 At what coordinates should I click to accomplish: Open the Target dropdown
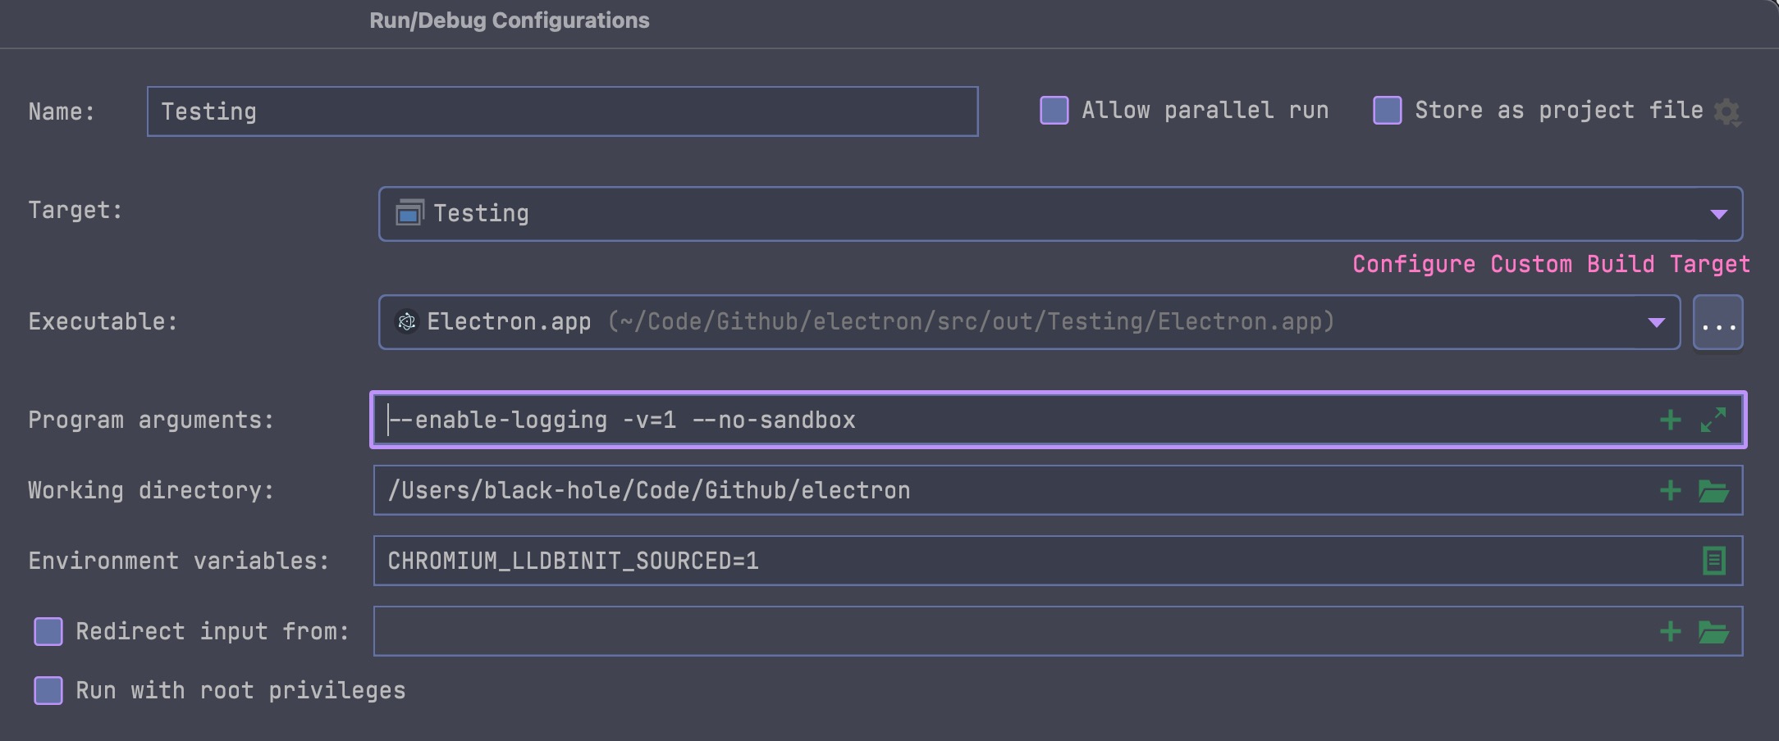tap(1720, 213)
